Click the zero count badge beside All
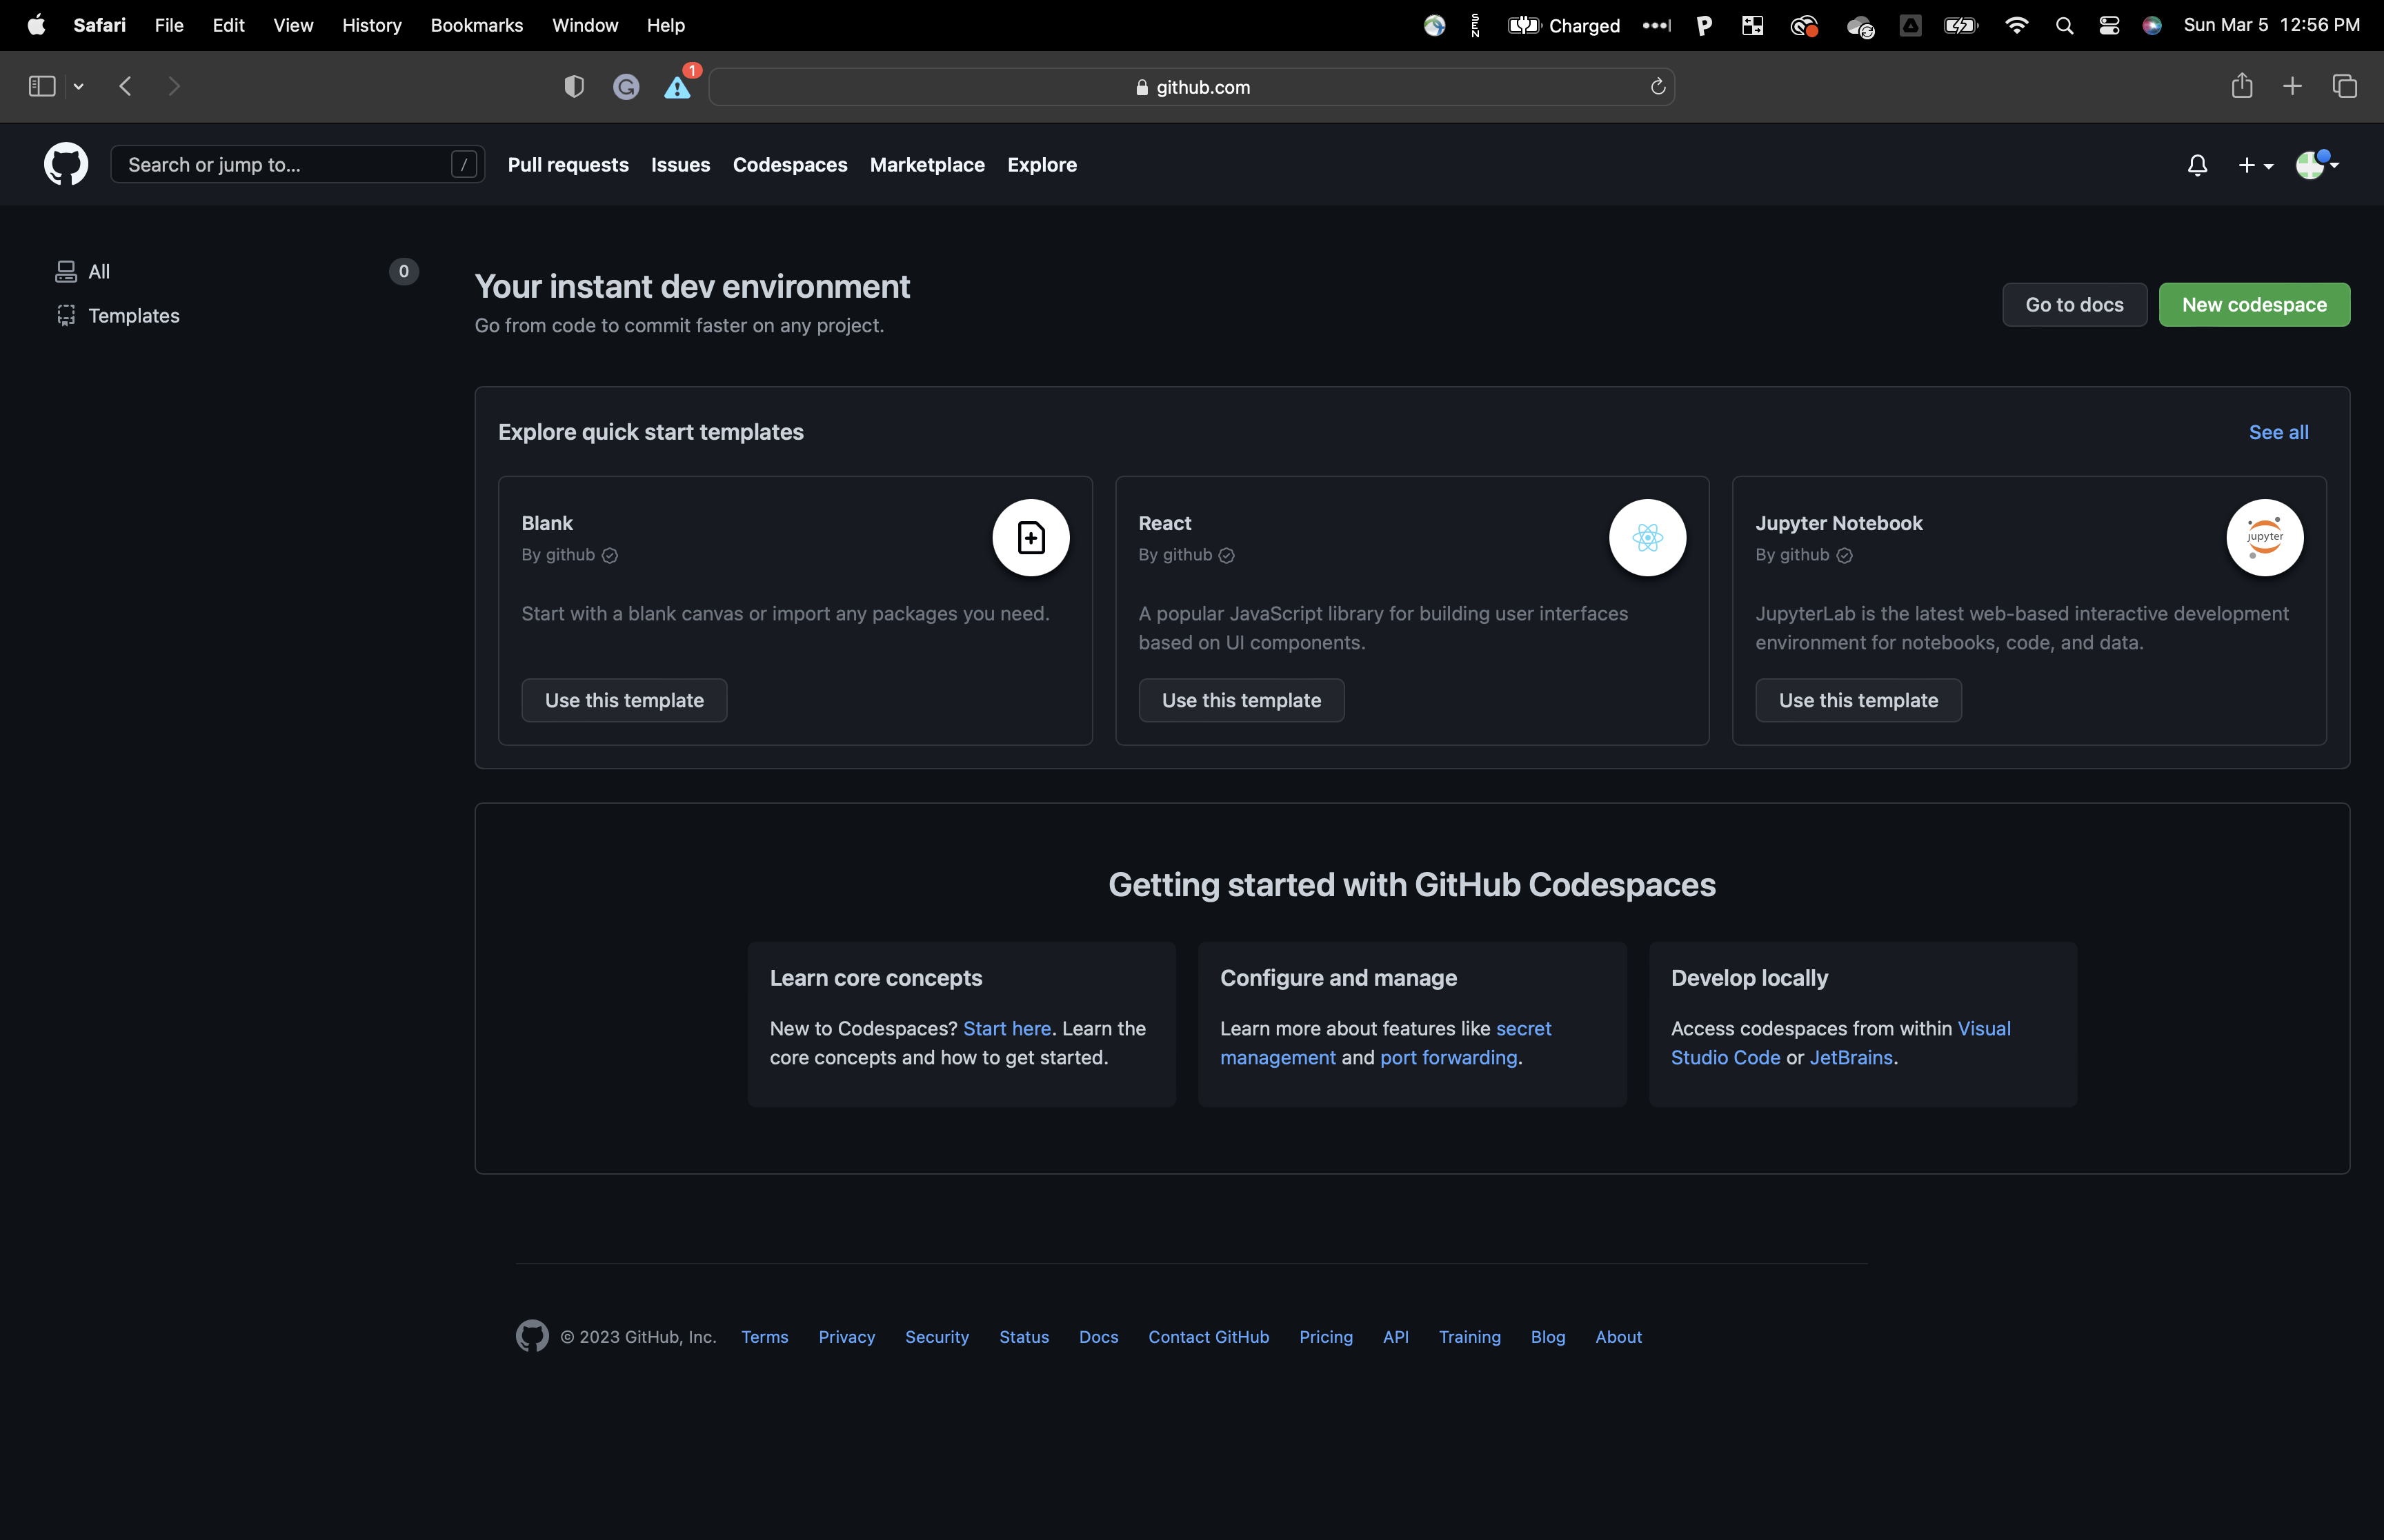This screenshot has height=1540, width=2384. 403,272
